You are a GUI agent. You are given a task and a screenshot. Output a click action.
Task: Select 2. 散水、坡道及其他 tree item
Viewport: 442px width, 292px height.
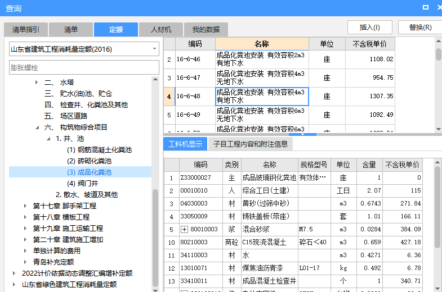tap(87, 195)
